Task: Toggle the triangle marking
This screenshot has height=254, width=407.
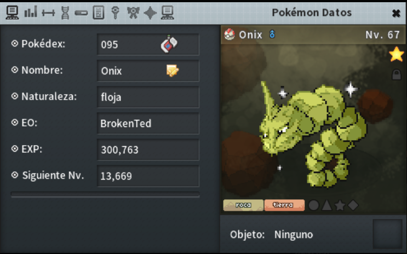Action: tap(327, 205)
